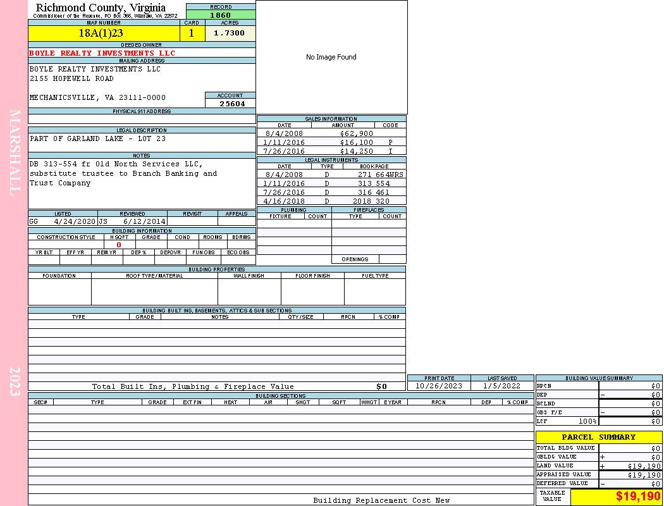Click the 7/26/2016 sale amount $14,250
This screenshot has width=664, height=506.
[357, 151]
